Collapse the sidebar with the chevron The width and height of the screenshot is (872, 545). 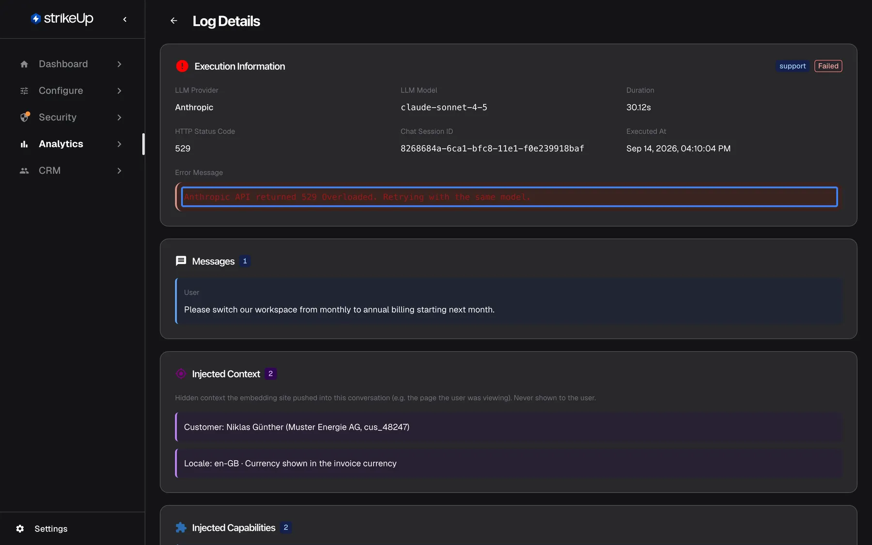click(125, 19)
